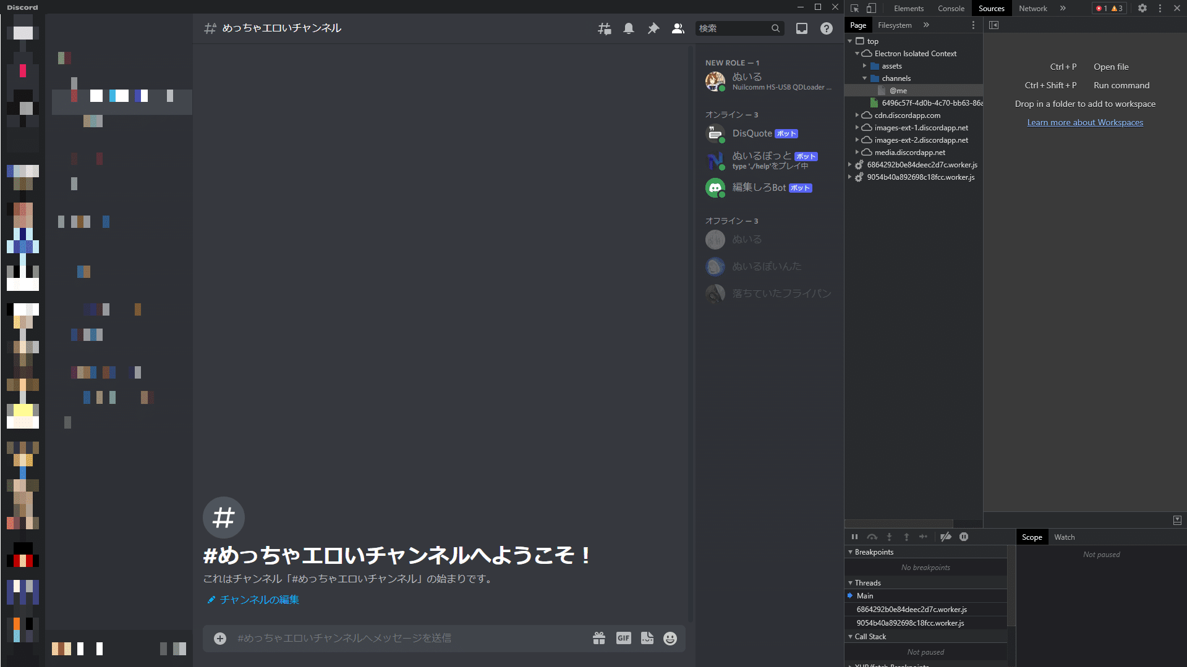Click the search magnifier icon

point(775,28)
